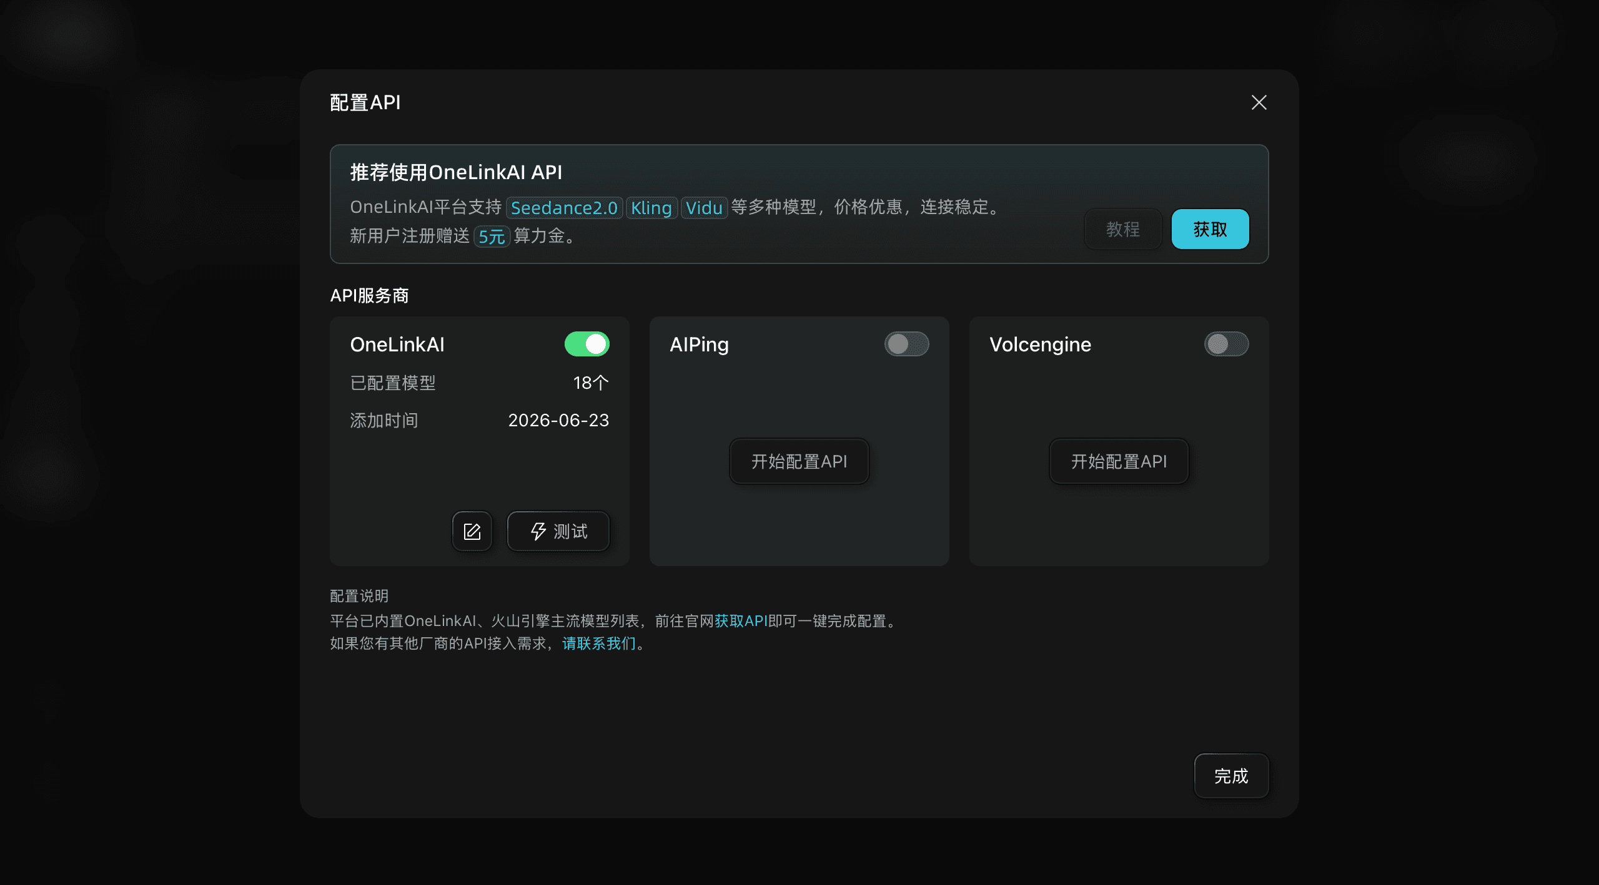Click the Vidu model tag
Screen dimensions: 1599x885
click(x=704, y=208)
